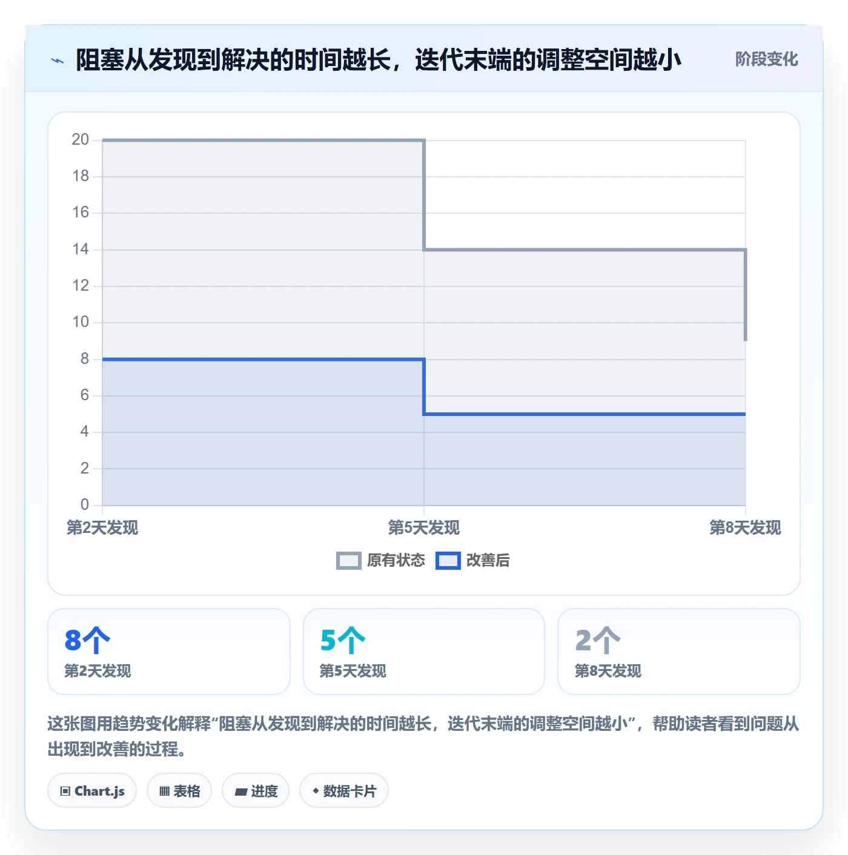848x855 pixels.
Task: Open the 5个 第5天发现 data card
Action: tap(424, 652)
